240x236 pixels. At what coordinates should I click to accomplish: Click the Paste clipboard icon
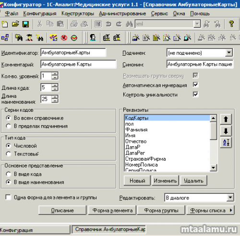coord(60,24)
